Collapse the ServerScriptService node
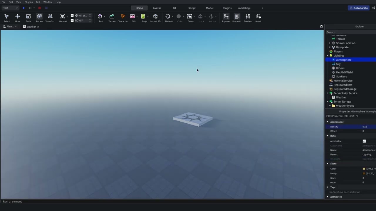 [x=327, y=93]
